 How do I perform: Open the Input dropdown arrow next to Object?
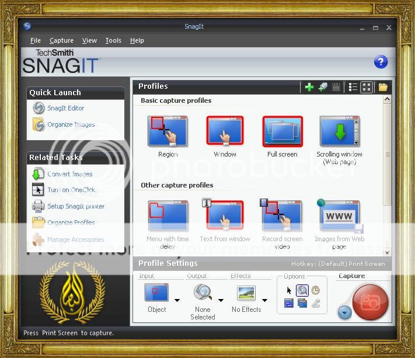177,300
